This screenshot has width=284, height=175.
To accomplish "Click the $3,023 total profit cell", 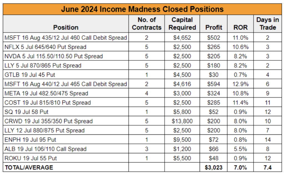I will (x=214, y=168).
